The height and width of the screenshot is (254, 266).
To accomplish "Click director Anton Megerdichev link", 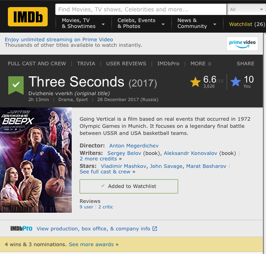I will [x=134, y=145].
